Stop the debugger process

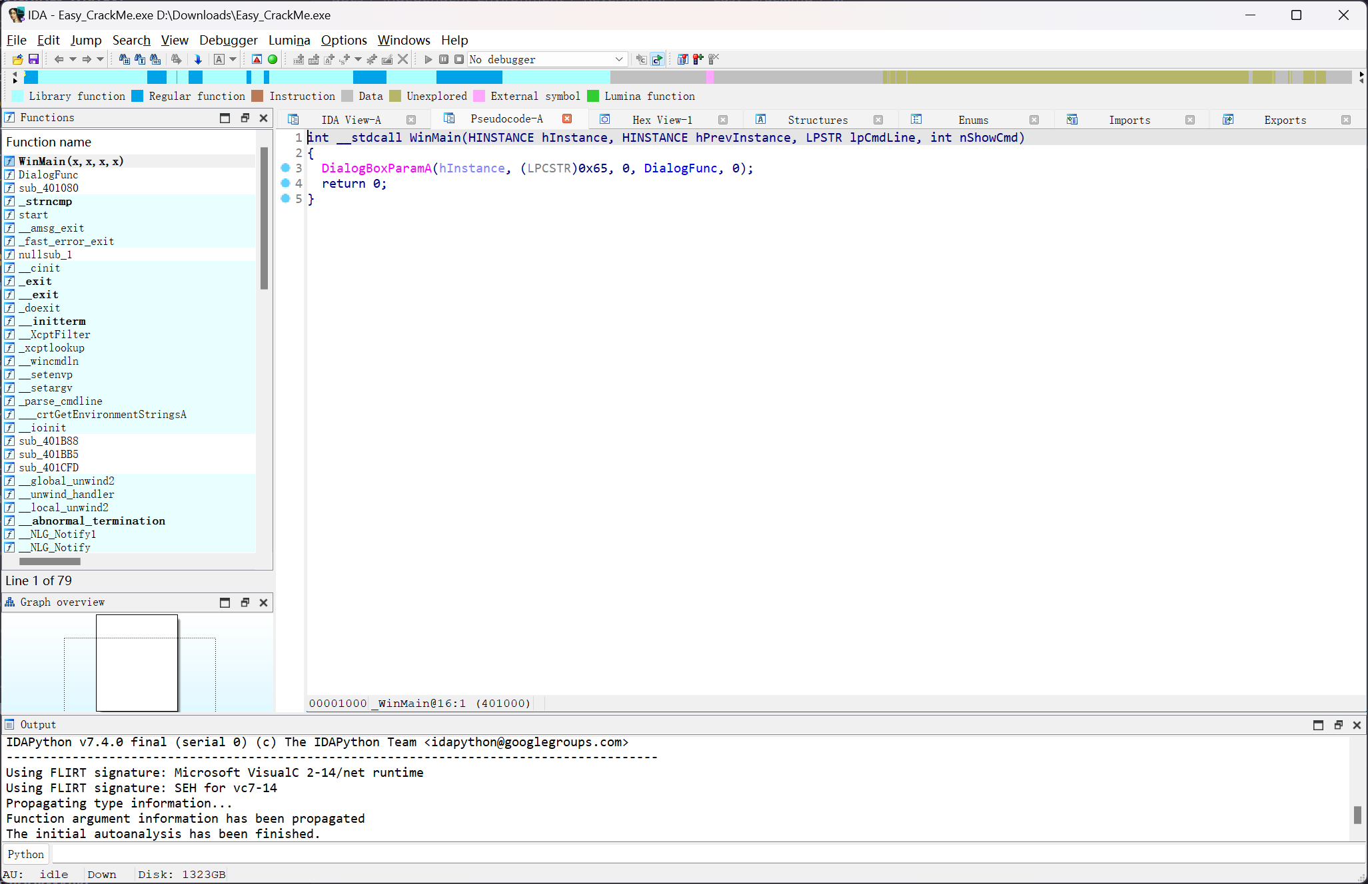click(x=459, y=59)
